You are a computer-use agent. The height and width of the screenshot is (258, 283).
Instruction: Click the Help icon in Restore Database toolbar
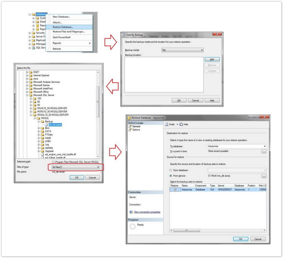(x=181, y=124)
